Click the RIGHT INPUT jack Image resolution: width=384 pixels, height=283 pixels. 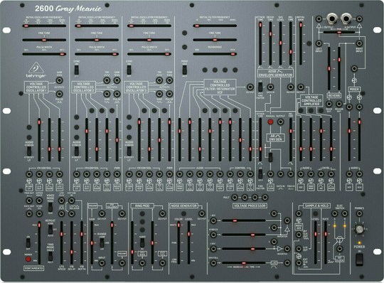(x=359, y=43)
